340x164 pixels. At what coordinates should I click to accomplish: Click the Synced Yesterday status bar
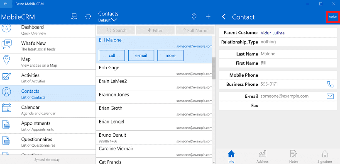point(48,159)
